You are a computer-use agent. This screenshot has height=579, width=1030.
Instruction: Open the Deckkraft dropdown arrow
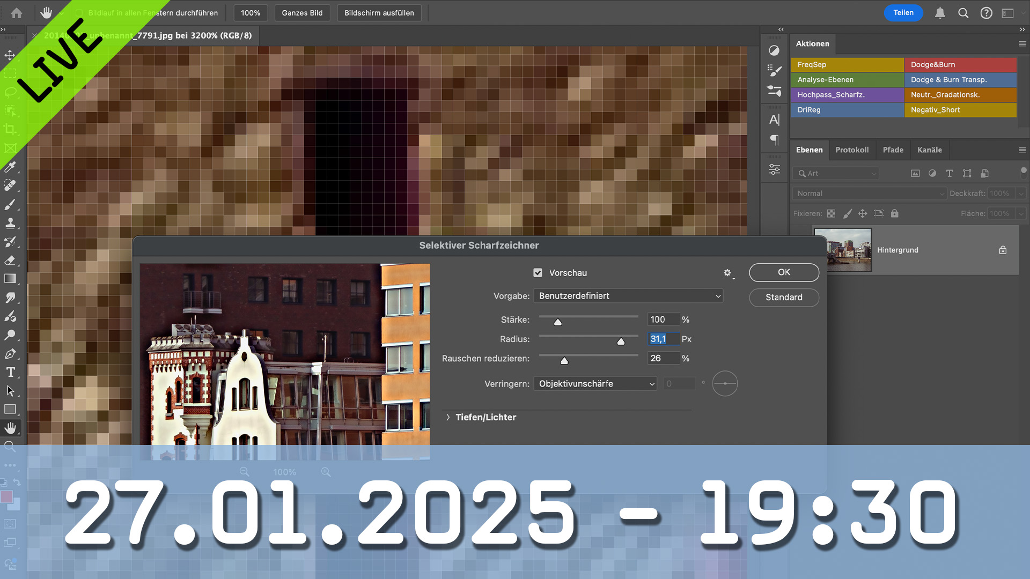pos(1021,194)
